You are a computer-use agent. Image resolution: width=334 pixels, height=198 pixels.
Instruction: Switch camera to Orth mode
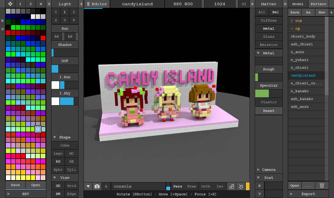click(x=206, y=186)
